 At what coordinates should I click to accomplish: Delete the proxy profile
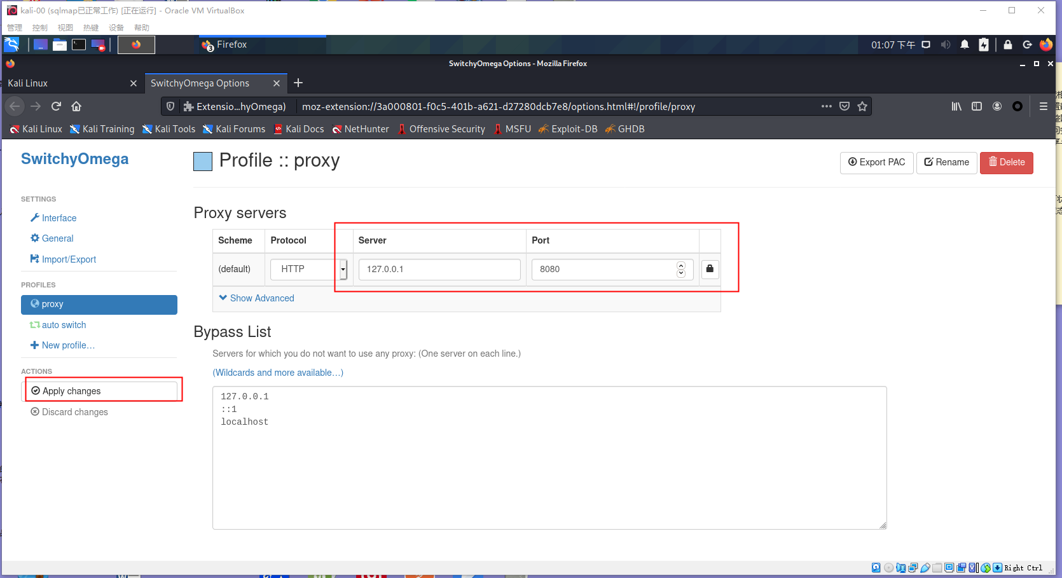click(1007, 163)
